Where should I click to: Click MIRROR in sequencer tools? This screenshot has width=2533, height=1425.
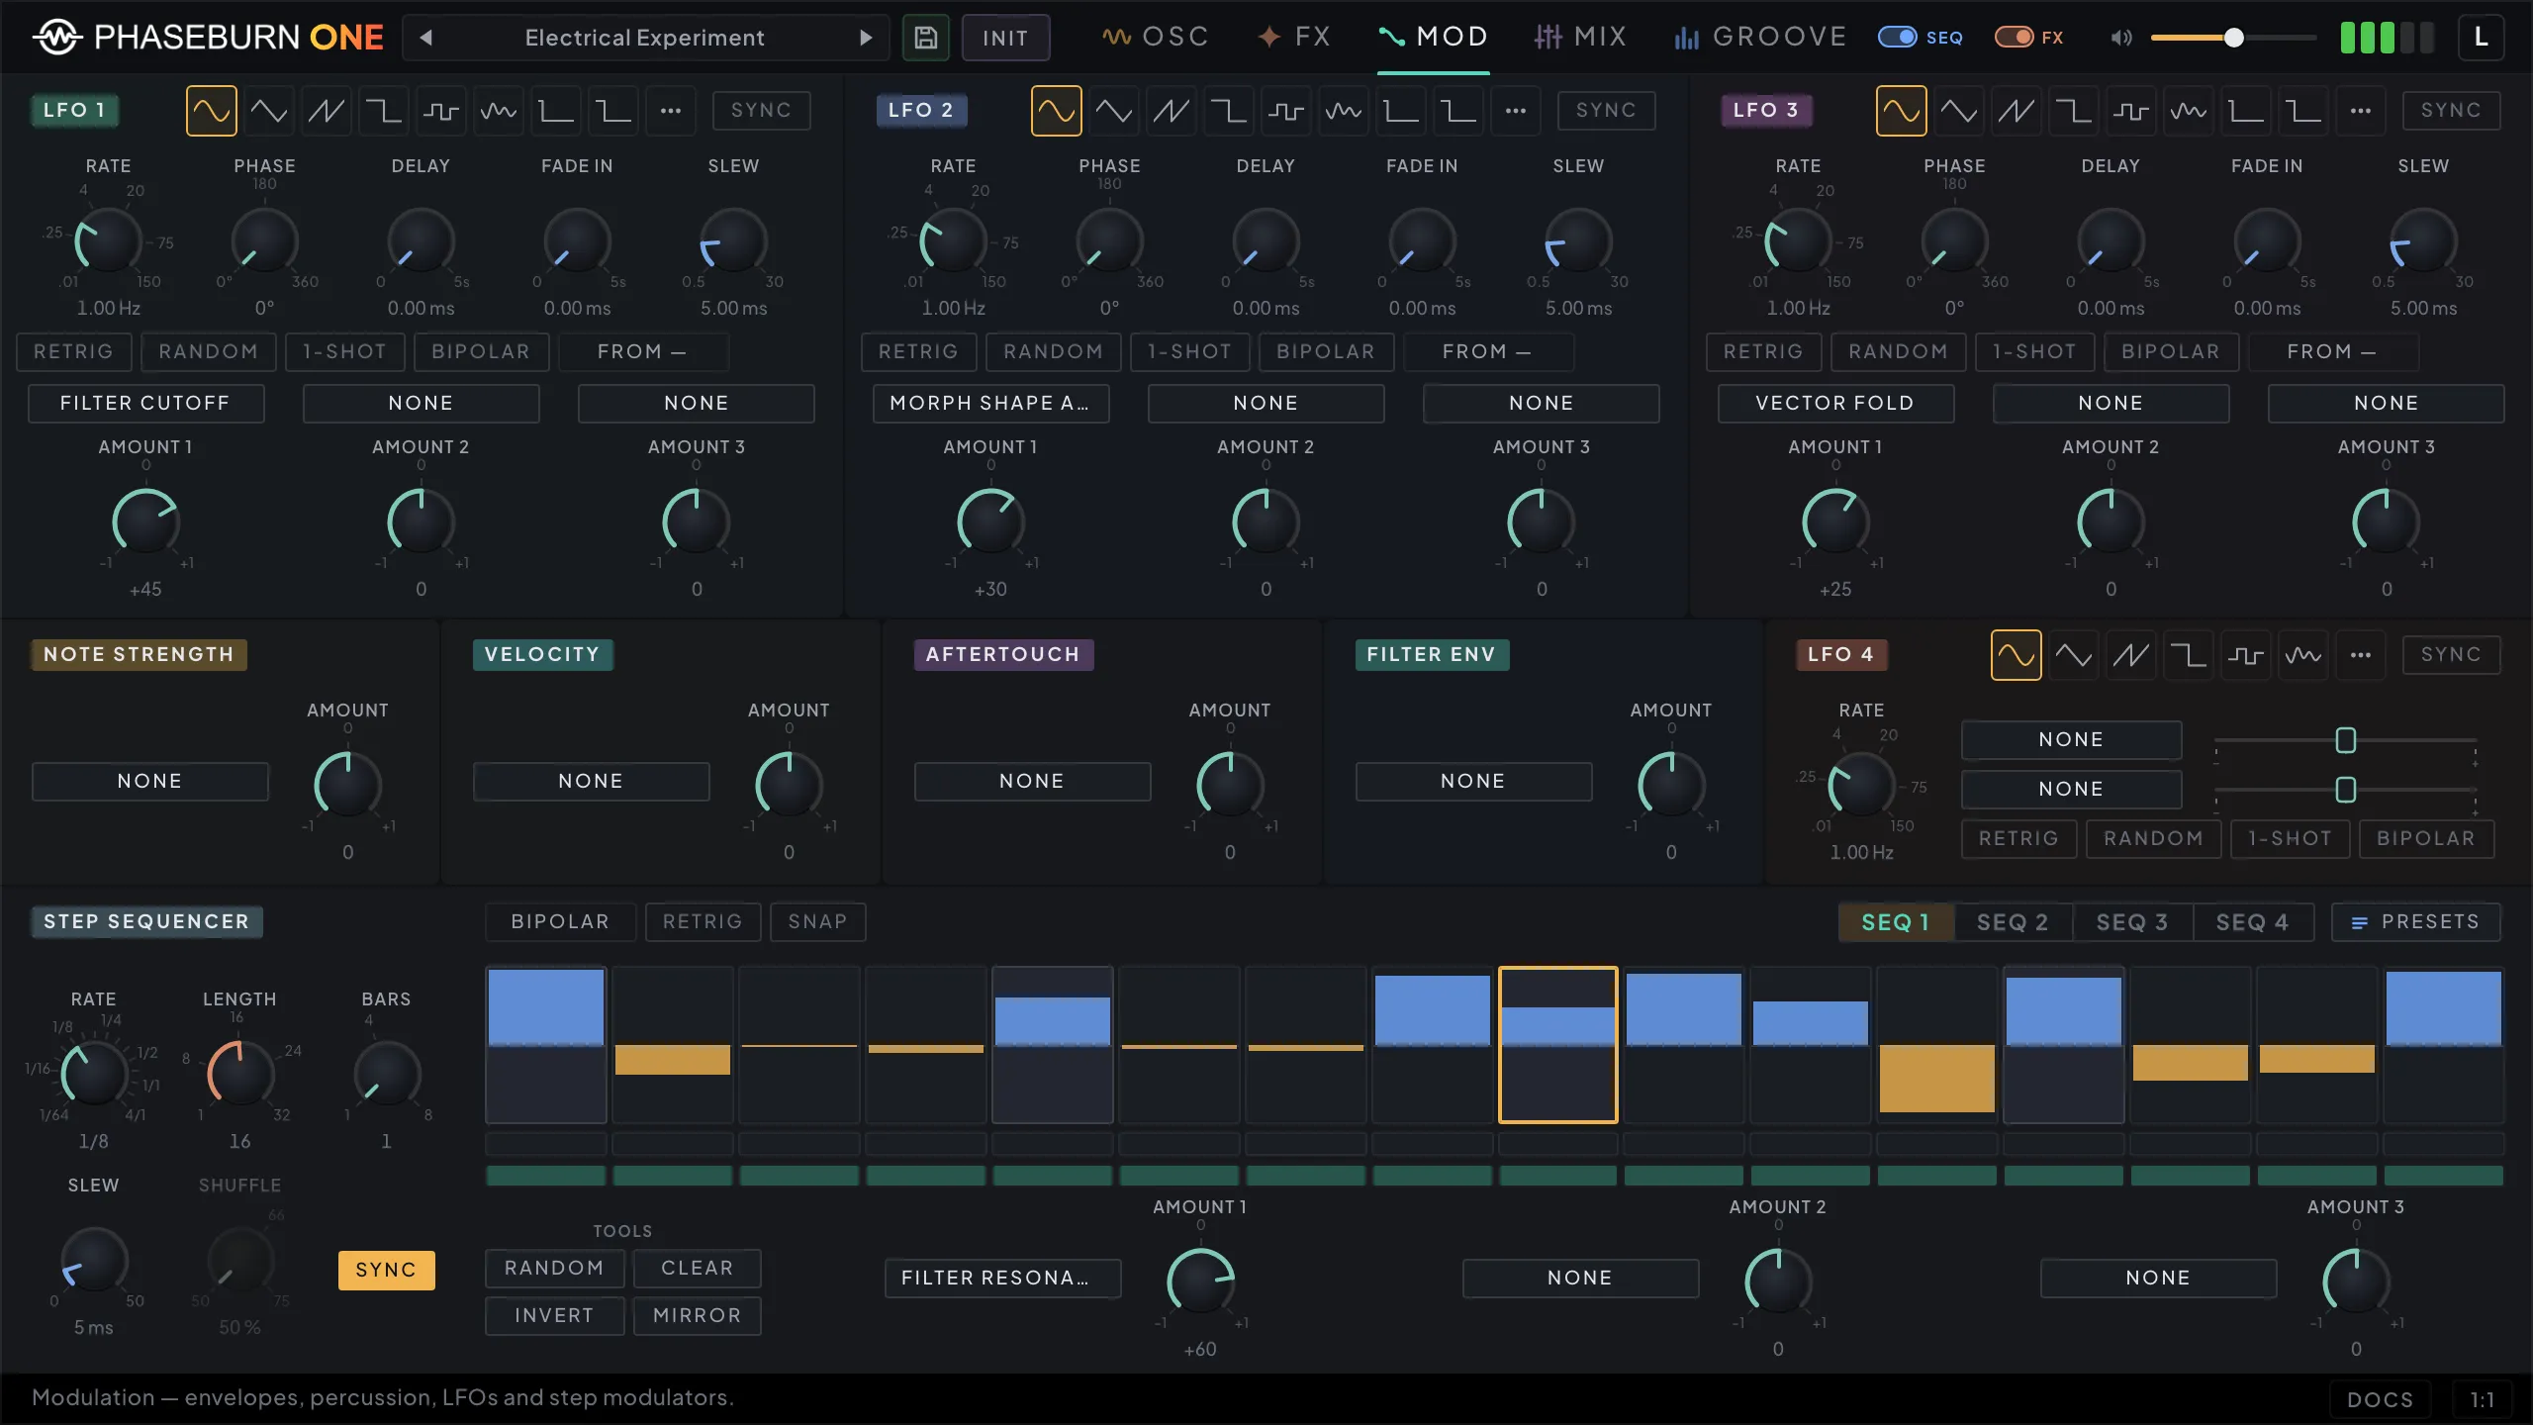click(x=698, y=1316)
